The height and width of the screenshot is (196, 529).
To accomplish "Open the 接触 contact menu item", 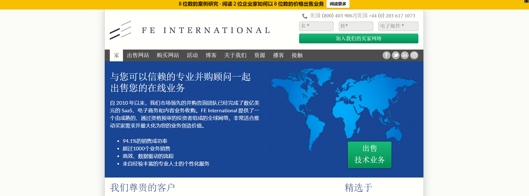I will pyautogui.click(x=297, y=55).
